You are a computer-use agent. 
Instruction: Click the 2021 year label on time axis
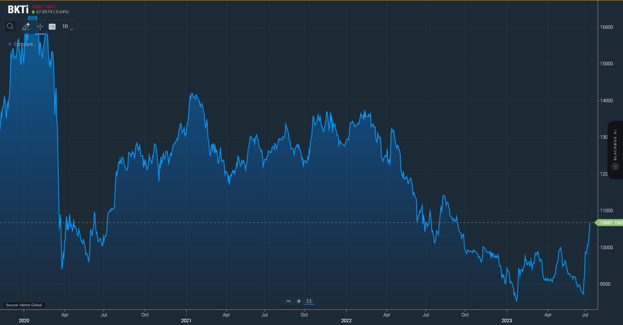[x=186, y=320]
